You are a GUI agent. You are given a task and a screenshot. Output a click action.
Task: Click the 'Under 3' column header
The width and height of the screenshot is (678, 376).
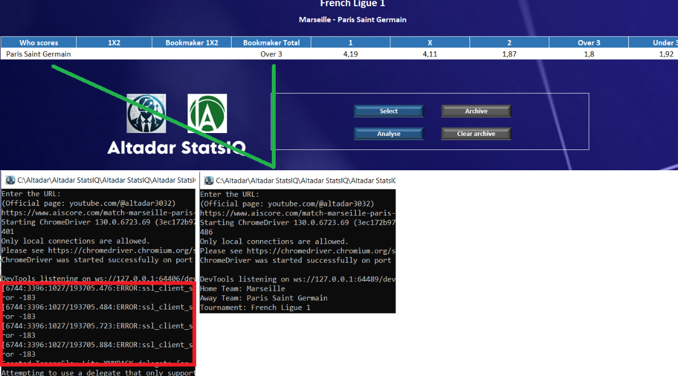click(x=654, y=42)
